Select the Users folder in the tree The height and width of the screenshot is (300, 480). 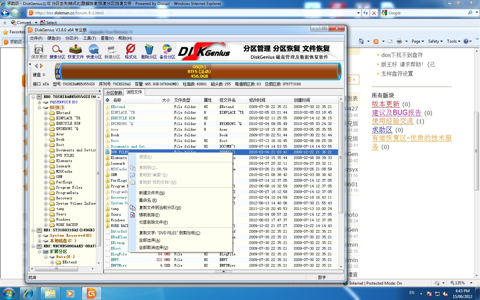61,214
